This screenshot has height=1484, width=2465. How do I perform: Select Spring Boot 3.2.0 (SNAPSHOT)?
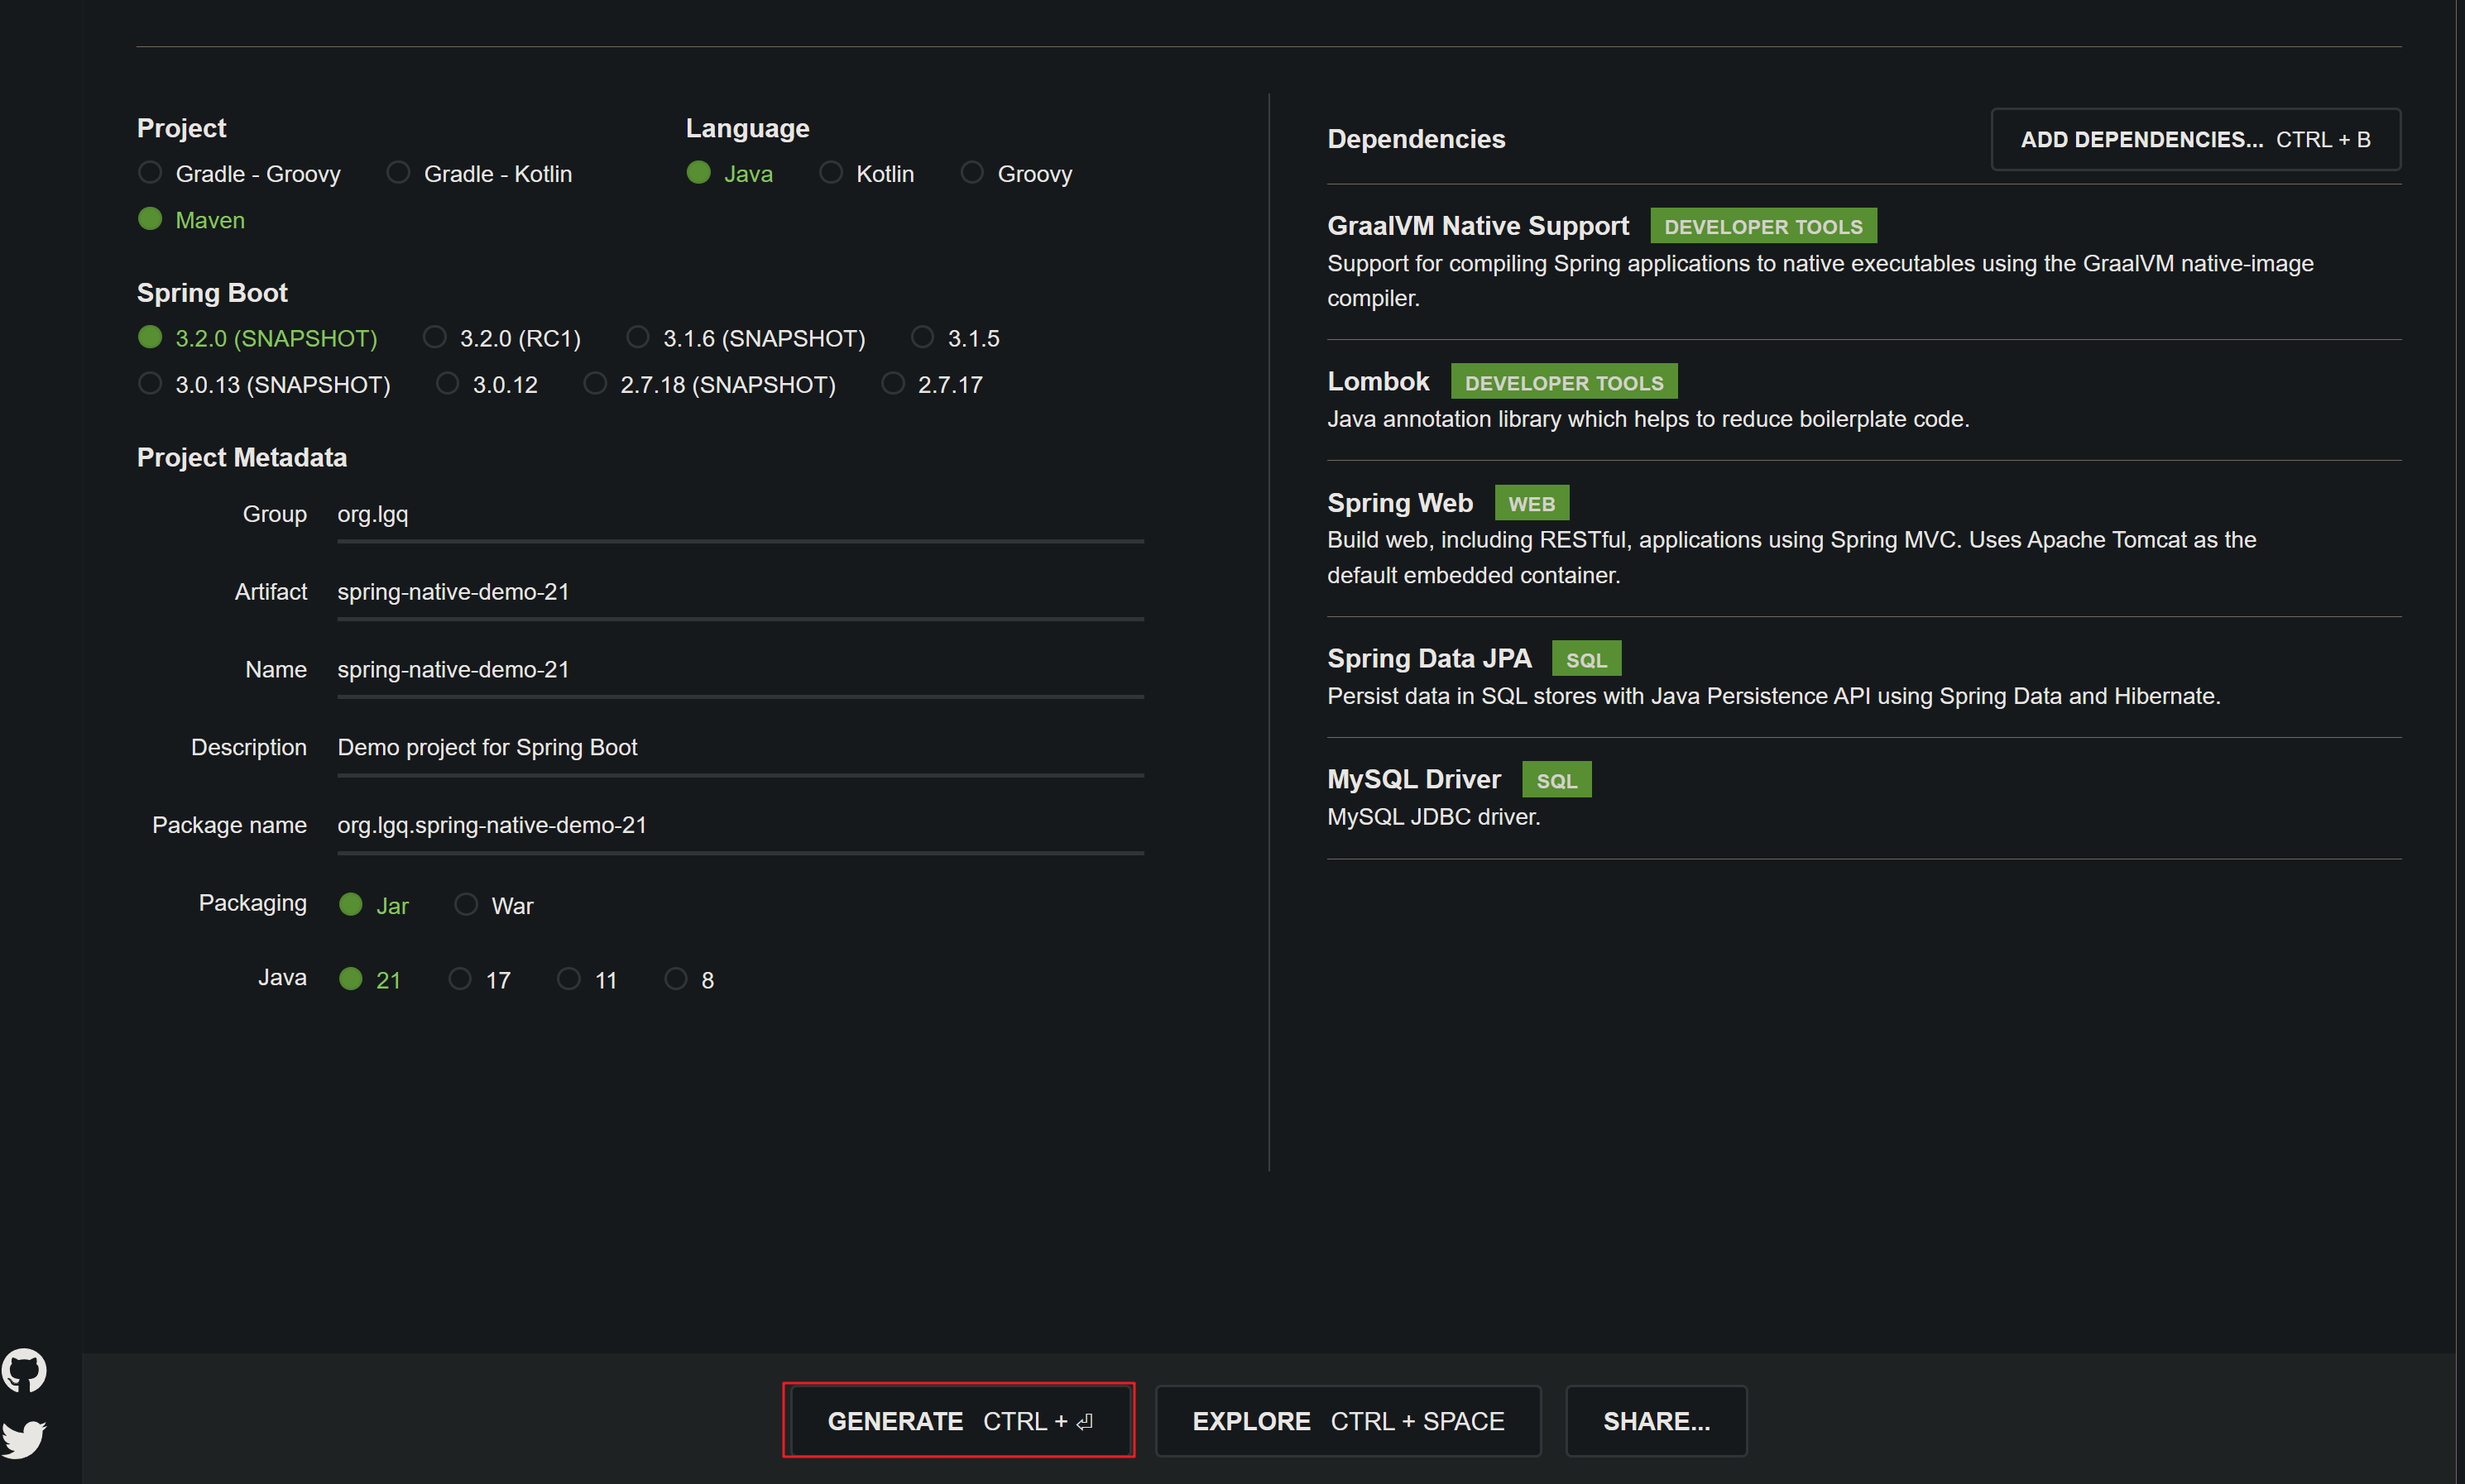pyautogui.click(x=258, y=338)
